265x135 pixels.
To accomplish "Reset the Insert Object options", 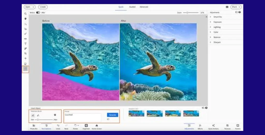I will 203,108.
